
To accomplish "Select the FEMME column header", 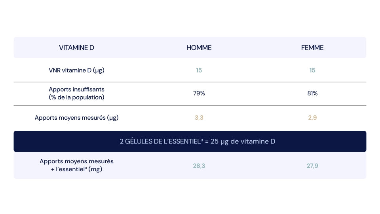I will [x=312, y=48].
